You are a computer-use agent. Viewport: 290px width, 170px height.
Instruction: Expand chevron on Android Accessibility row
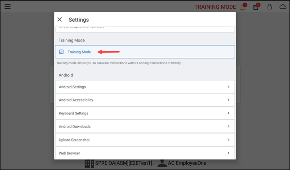tap(228, 100)
